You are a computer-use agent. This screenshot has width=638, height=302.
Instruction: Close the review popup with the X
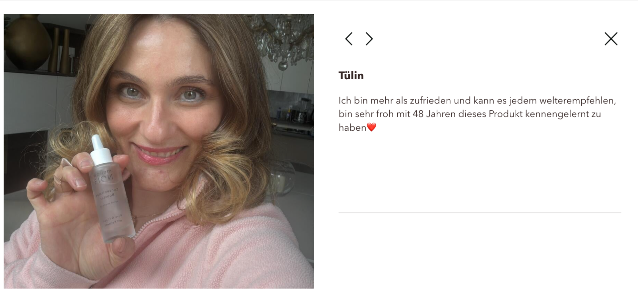coord(611,39)
